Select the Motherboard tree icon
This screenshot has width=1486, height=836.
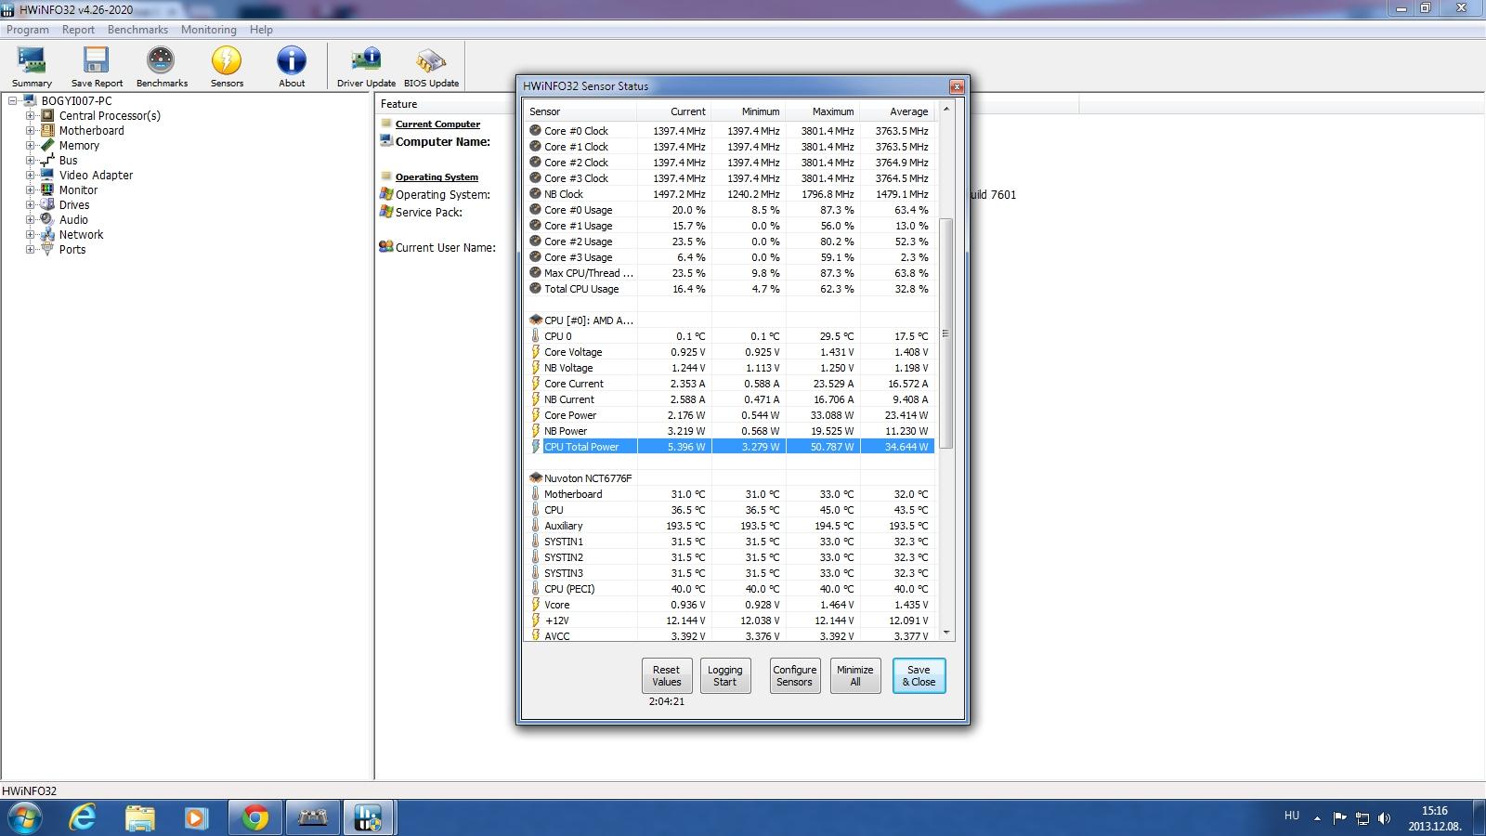[x=47, y=131]
